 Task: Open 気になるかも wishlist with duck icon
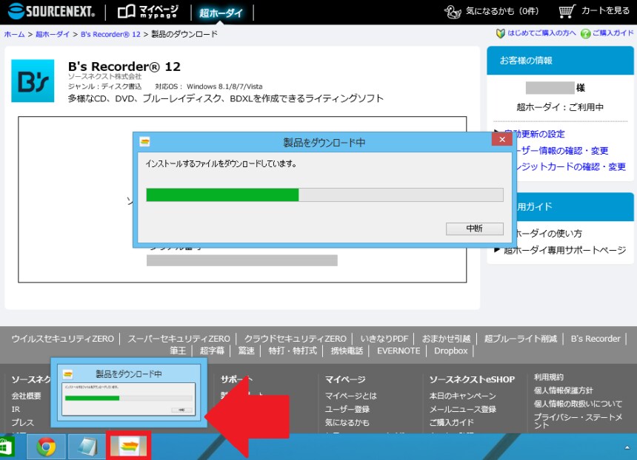(x=491, y=11)
